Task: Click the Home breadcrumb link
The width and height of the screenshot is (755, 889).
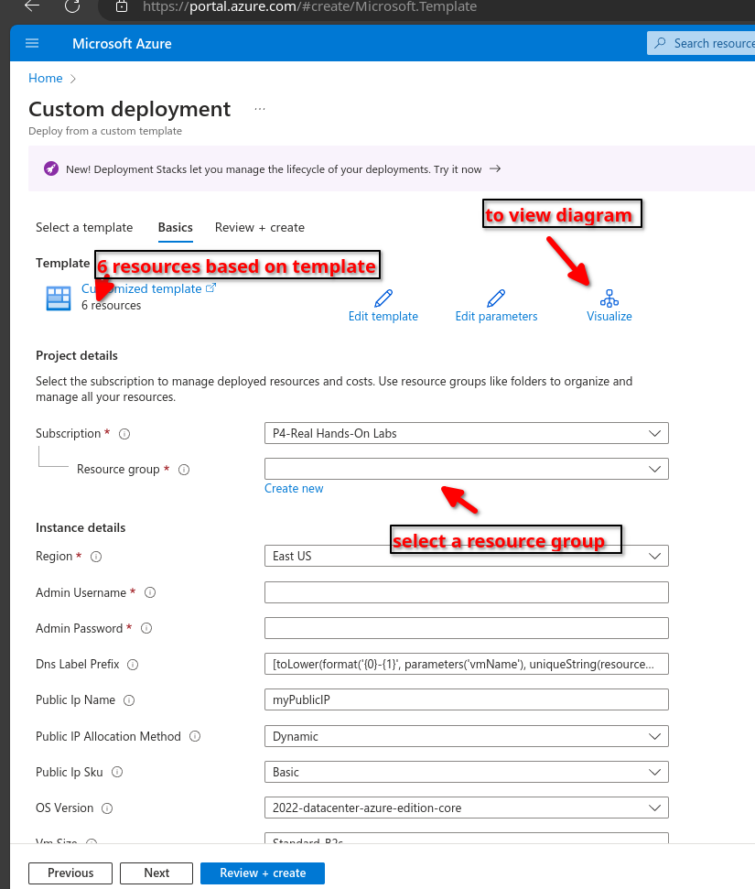Action: (x=46, y=79)
